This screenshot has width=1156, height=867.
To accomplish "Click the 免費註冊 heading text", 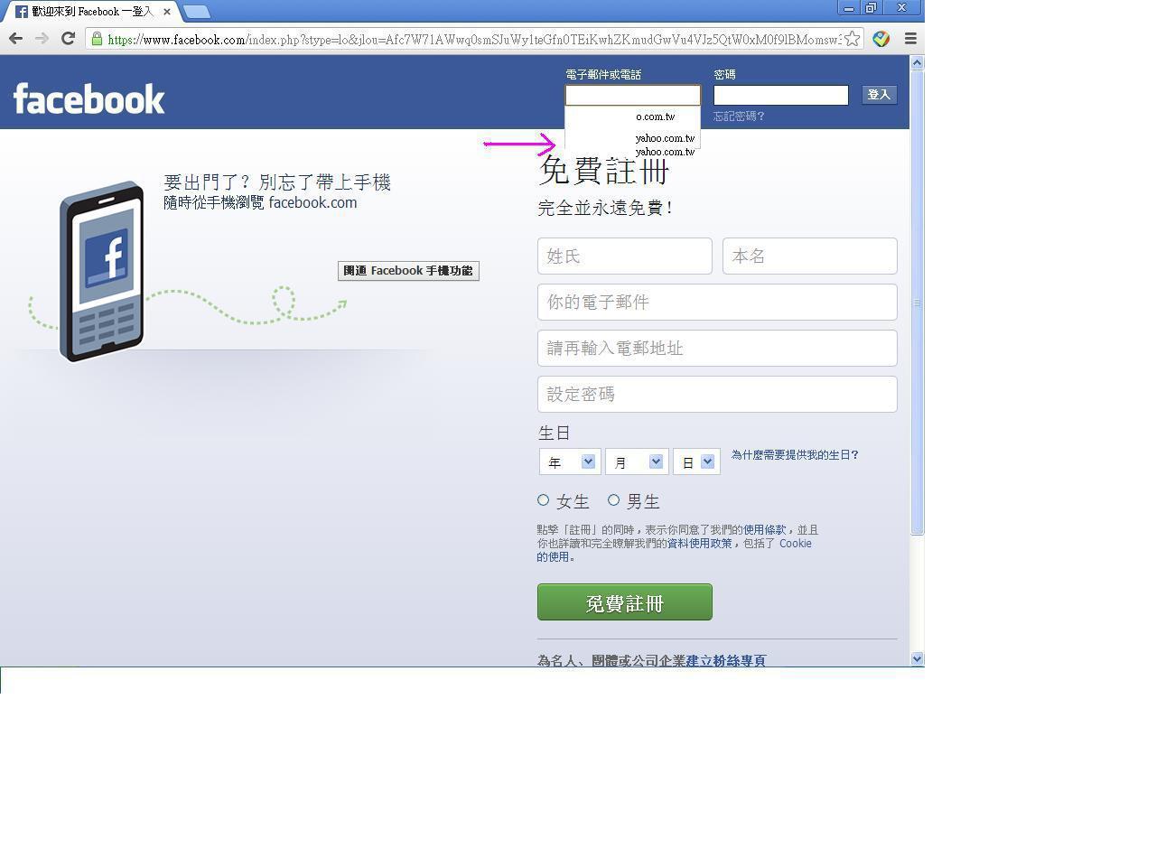I will 603,171.
